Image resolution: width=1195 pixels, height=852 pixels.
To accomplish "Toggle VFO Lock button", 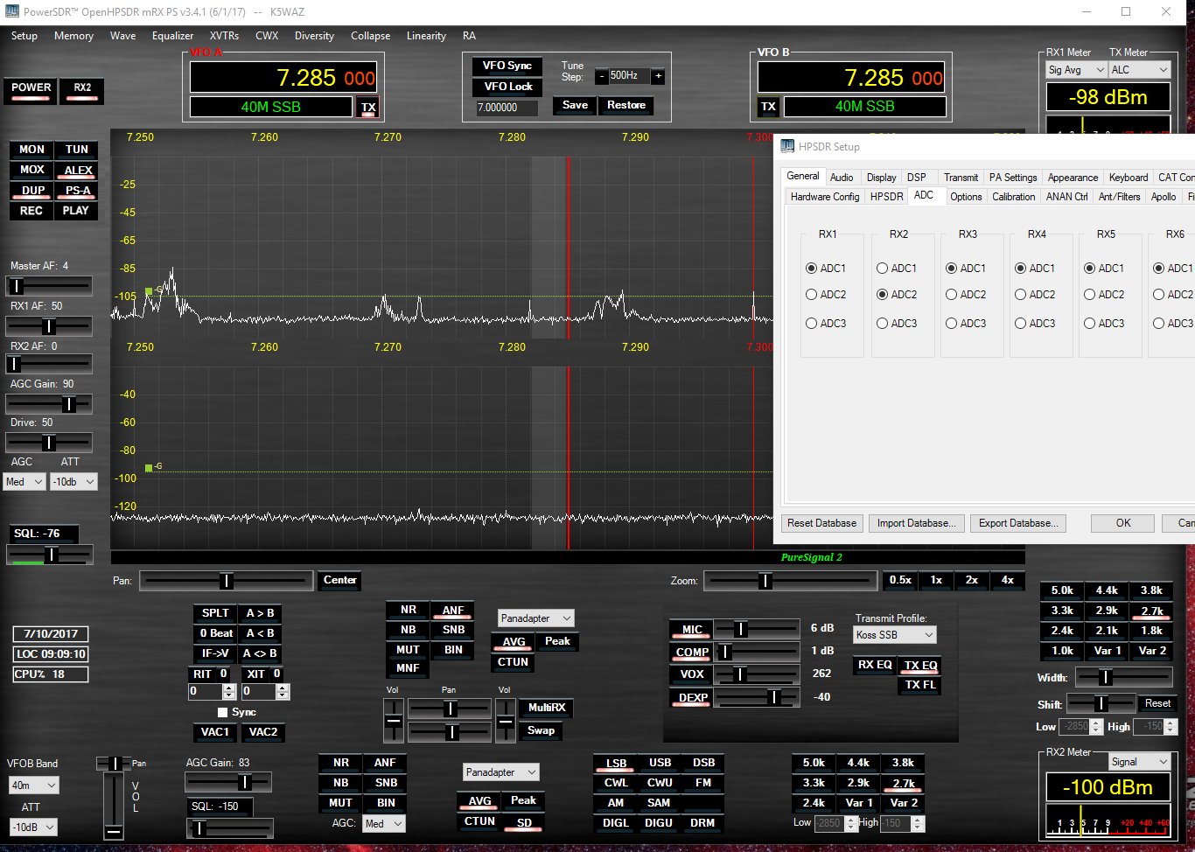I will [x=507, y=87].
